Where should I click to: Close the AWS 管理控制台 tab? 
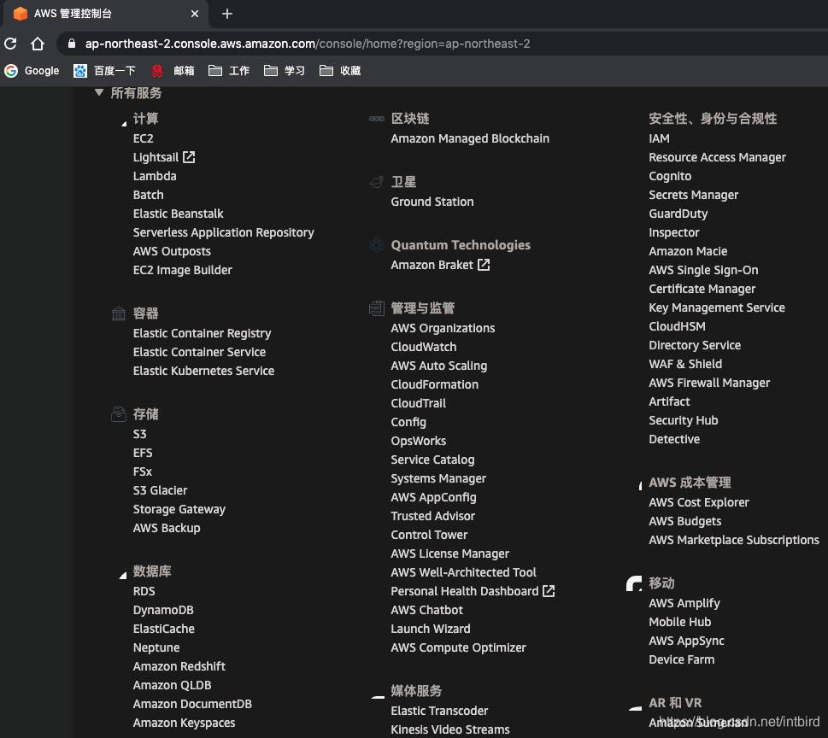click(195, 14)
